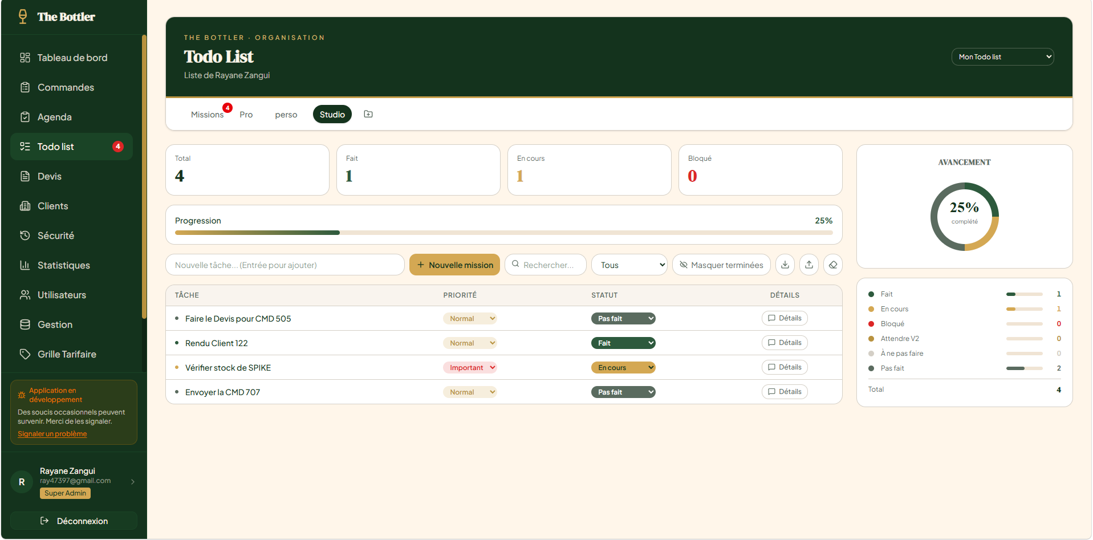Click the bug icon in development notice
Viewport: 1093px width, 540px height.
click(22, 395)
